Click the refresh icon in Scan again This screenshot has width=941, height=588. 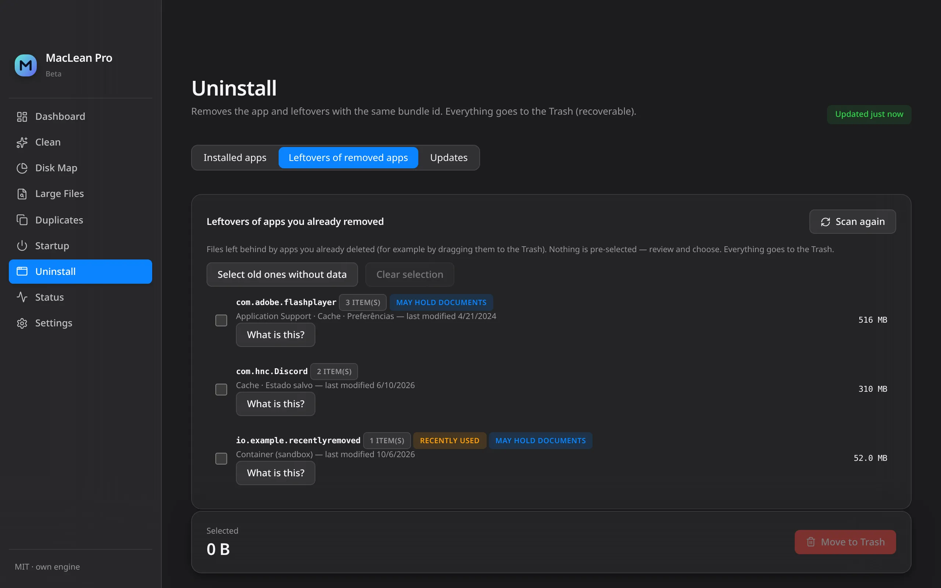point(826,222)
